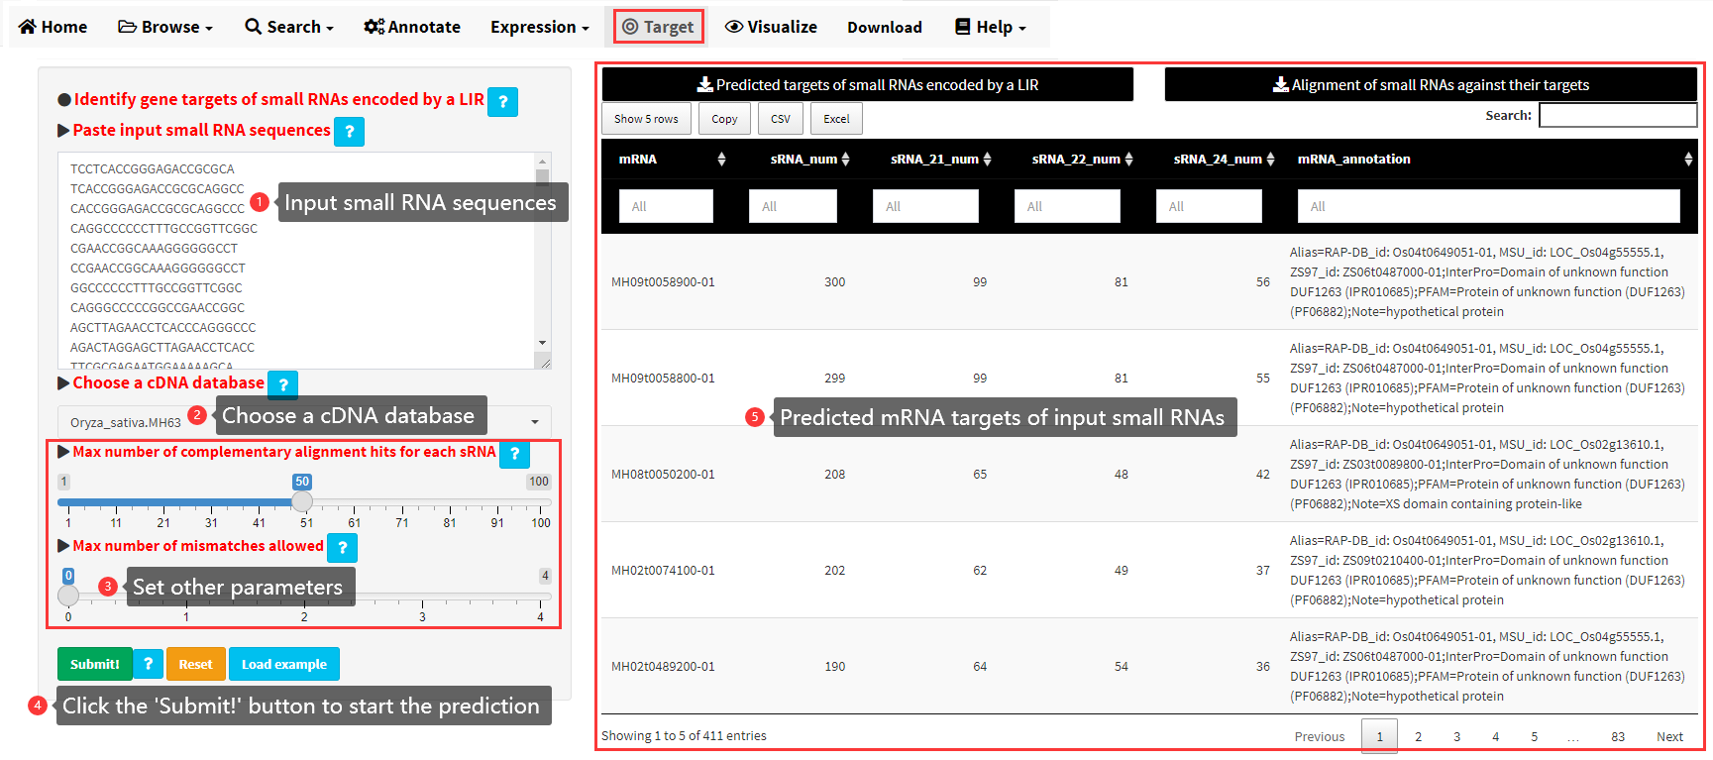Screen dimensions: 1713x760
Task: Open the Target tab
Action: tap(659, 27)
